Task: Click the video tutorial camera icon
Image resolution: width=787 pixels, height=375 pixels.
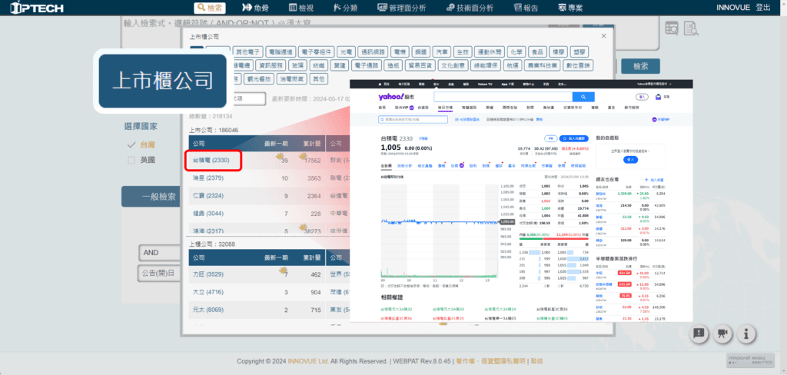Action: 722,334
